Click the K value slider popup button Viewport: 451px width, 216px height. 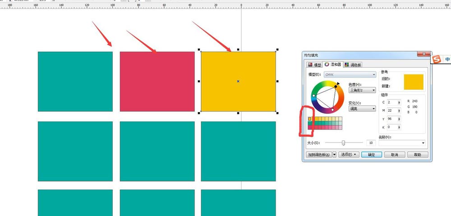point(399,127)
